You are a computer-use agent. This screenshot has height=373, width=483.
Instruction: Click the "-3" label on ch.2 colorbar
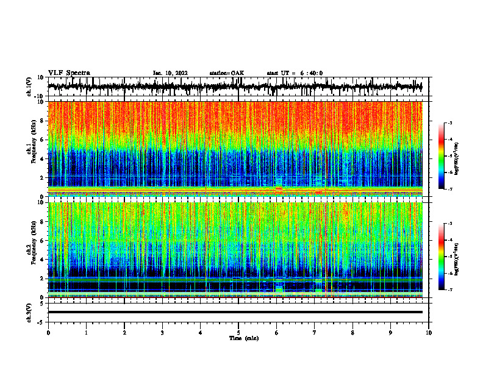point(449,224)
